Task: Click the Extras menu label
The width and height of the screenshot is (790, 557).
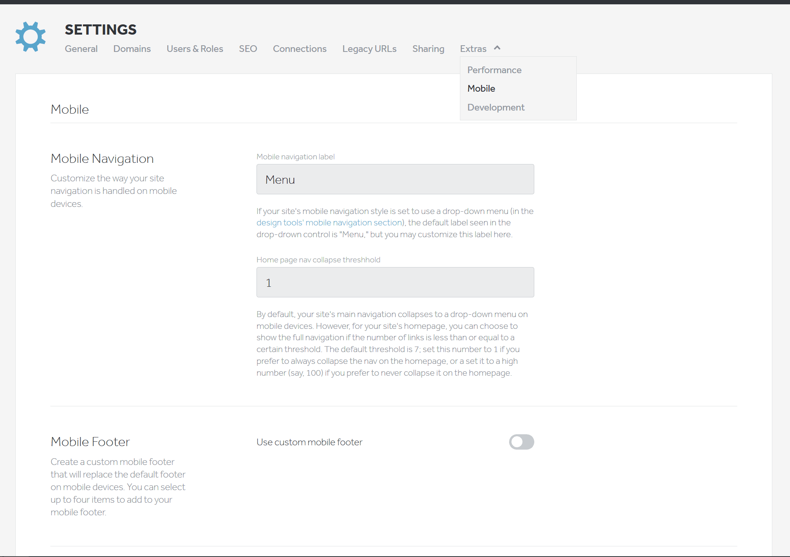Action: 473,49
